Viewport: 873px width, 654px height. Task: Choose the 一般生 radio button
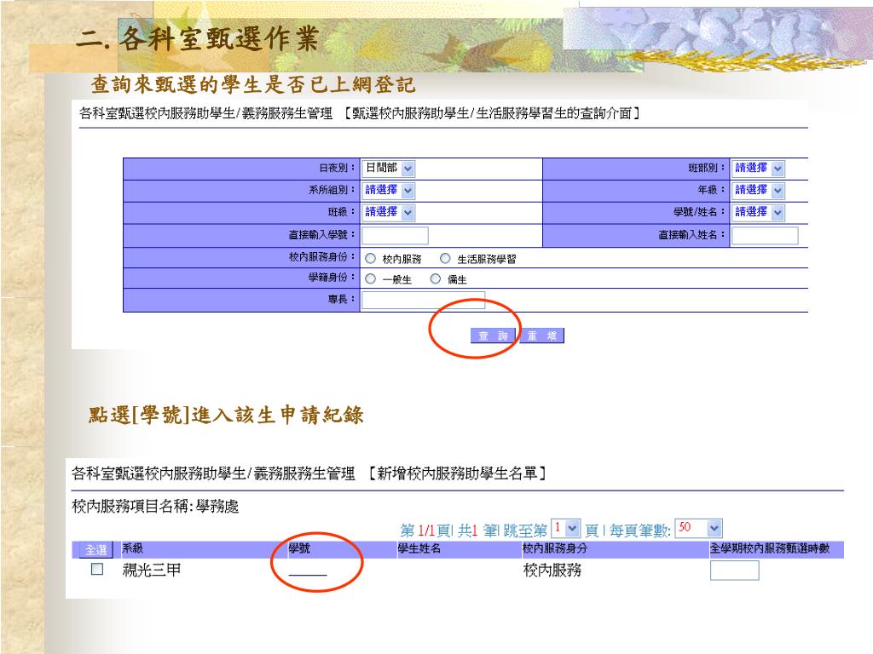tap(370, 279)
